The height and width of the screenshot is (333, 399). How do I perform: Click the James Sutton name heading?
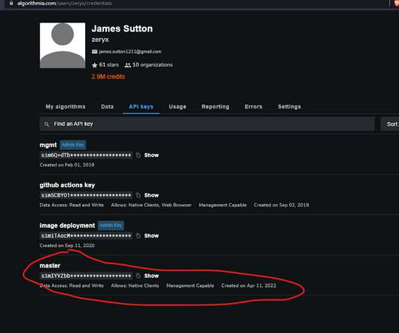(122, 29)
